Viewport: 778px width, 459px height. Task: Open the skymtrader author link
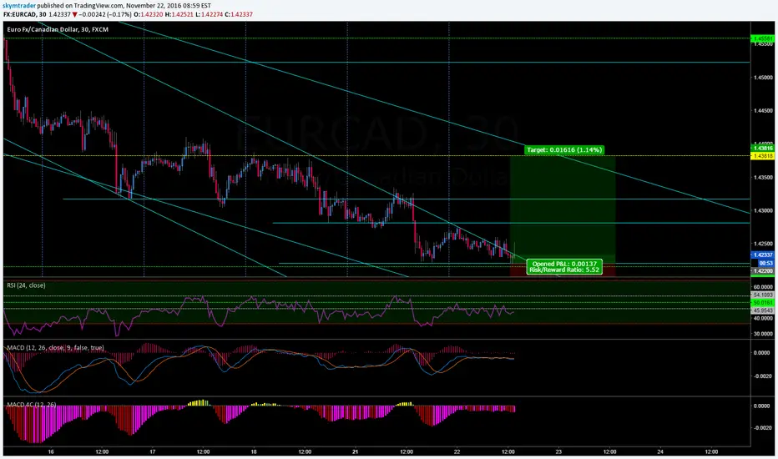click(x=19, y=6)
